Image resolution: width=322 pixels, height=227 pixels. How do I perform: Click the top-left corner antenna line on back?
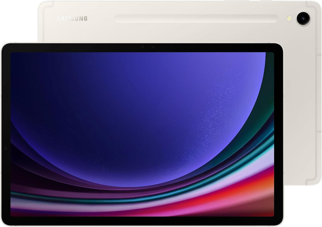click(x=42, y=7)
